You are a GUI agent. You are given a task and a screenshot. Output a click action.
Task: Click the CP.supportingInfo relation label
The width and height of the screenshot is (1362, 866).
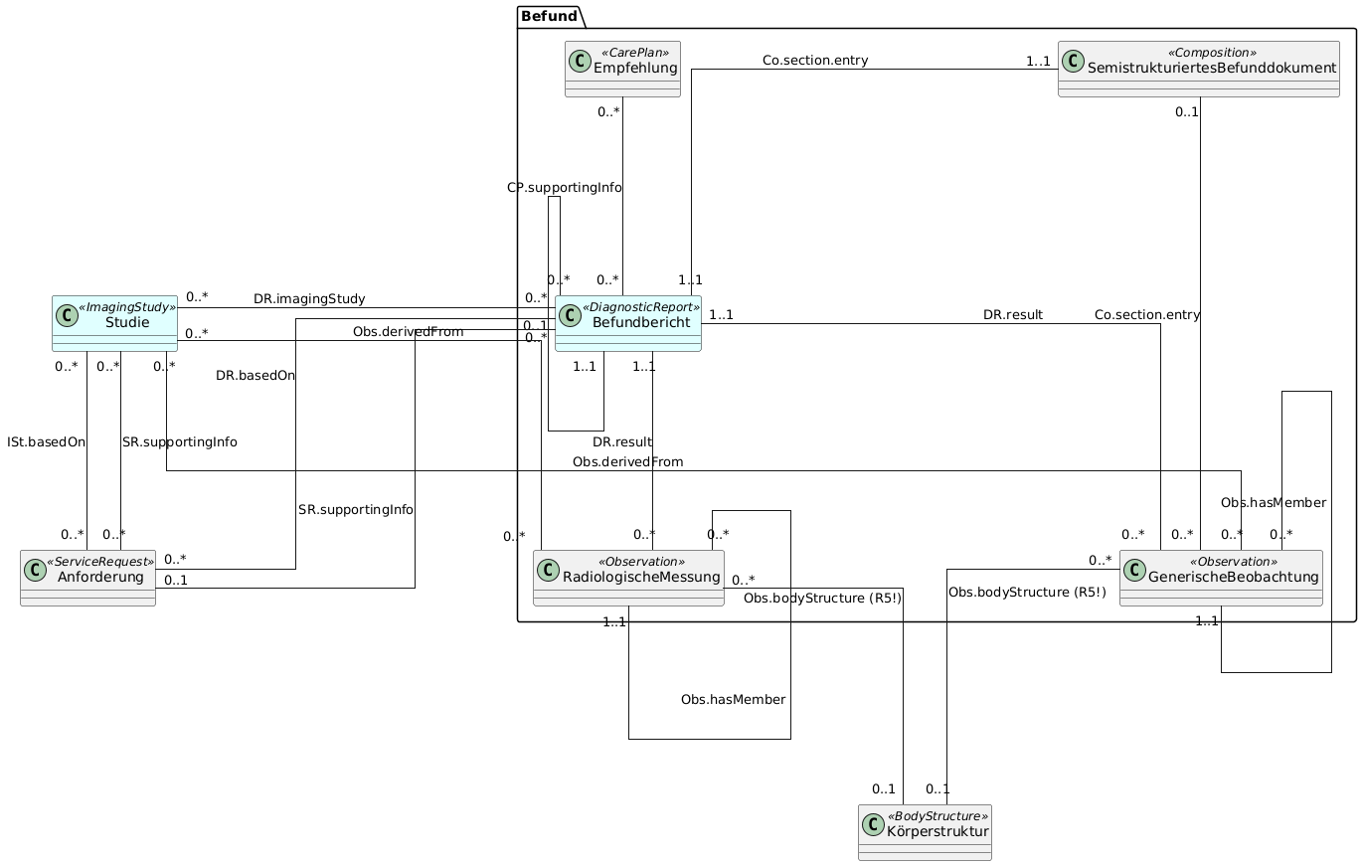[565, 187]
